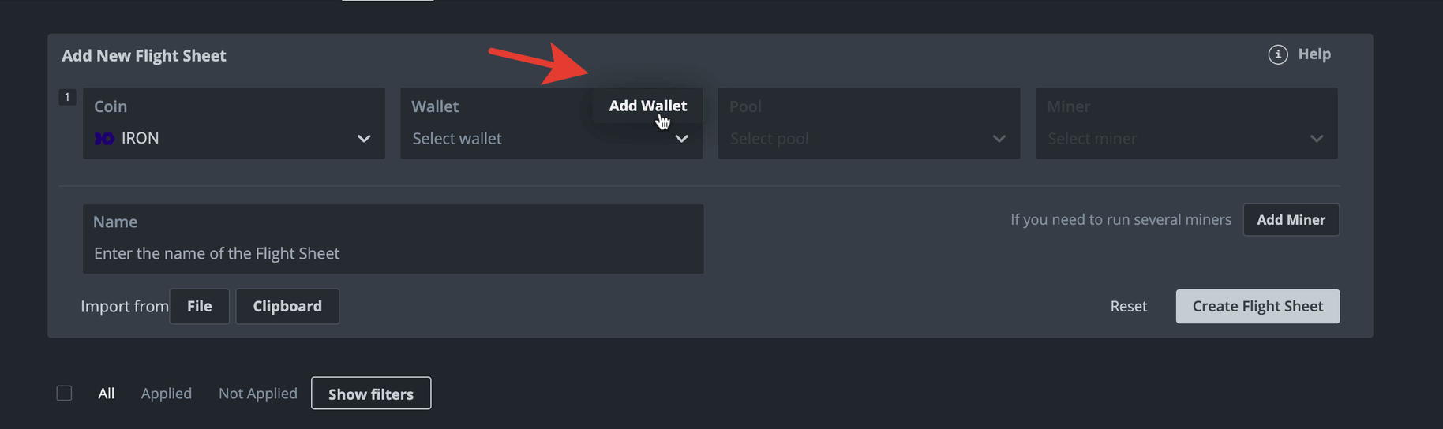Switch to the Applied filter tab
This screenshot has width=1443, height=429.
pyautogui.click(x=167, y=393)
